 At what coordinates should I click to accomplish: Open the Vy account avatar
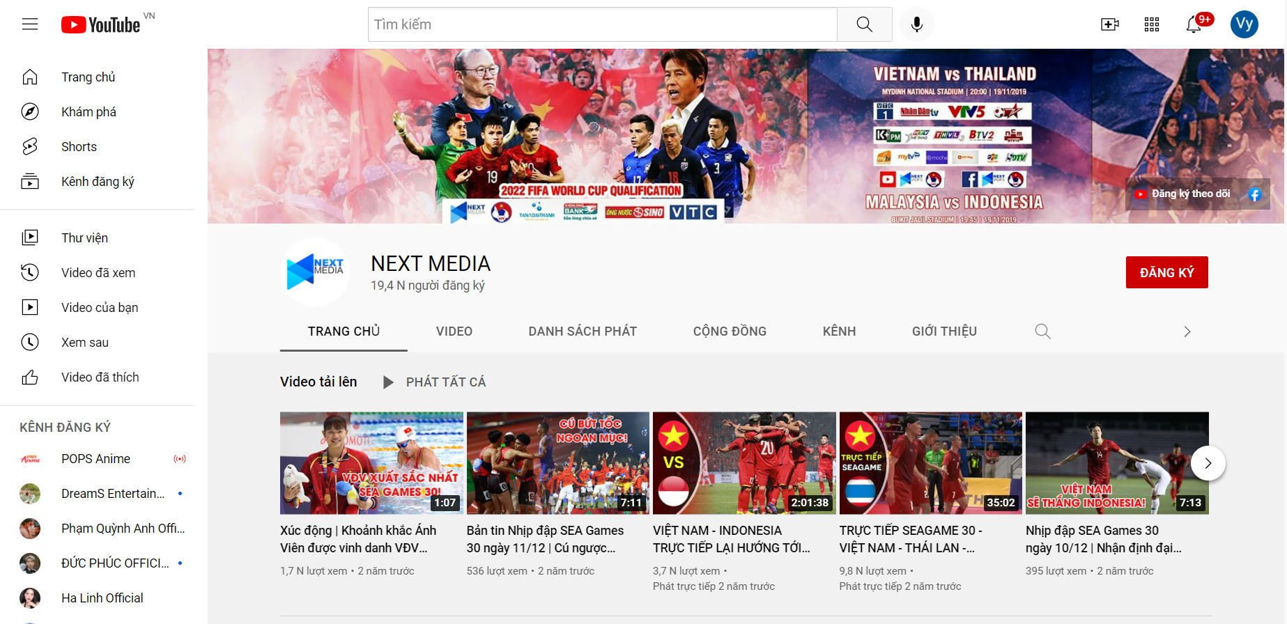[x=1244, y=24]
